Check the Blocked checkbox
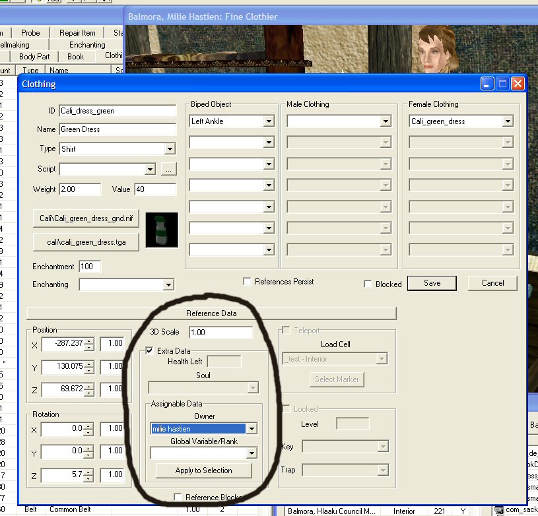The image size is (538, 516). tap(368, 284)
